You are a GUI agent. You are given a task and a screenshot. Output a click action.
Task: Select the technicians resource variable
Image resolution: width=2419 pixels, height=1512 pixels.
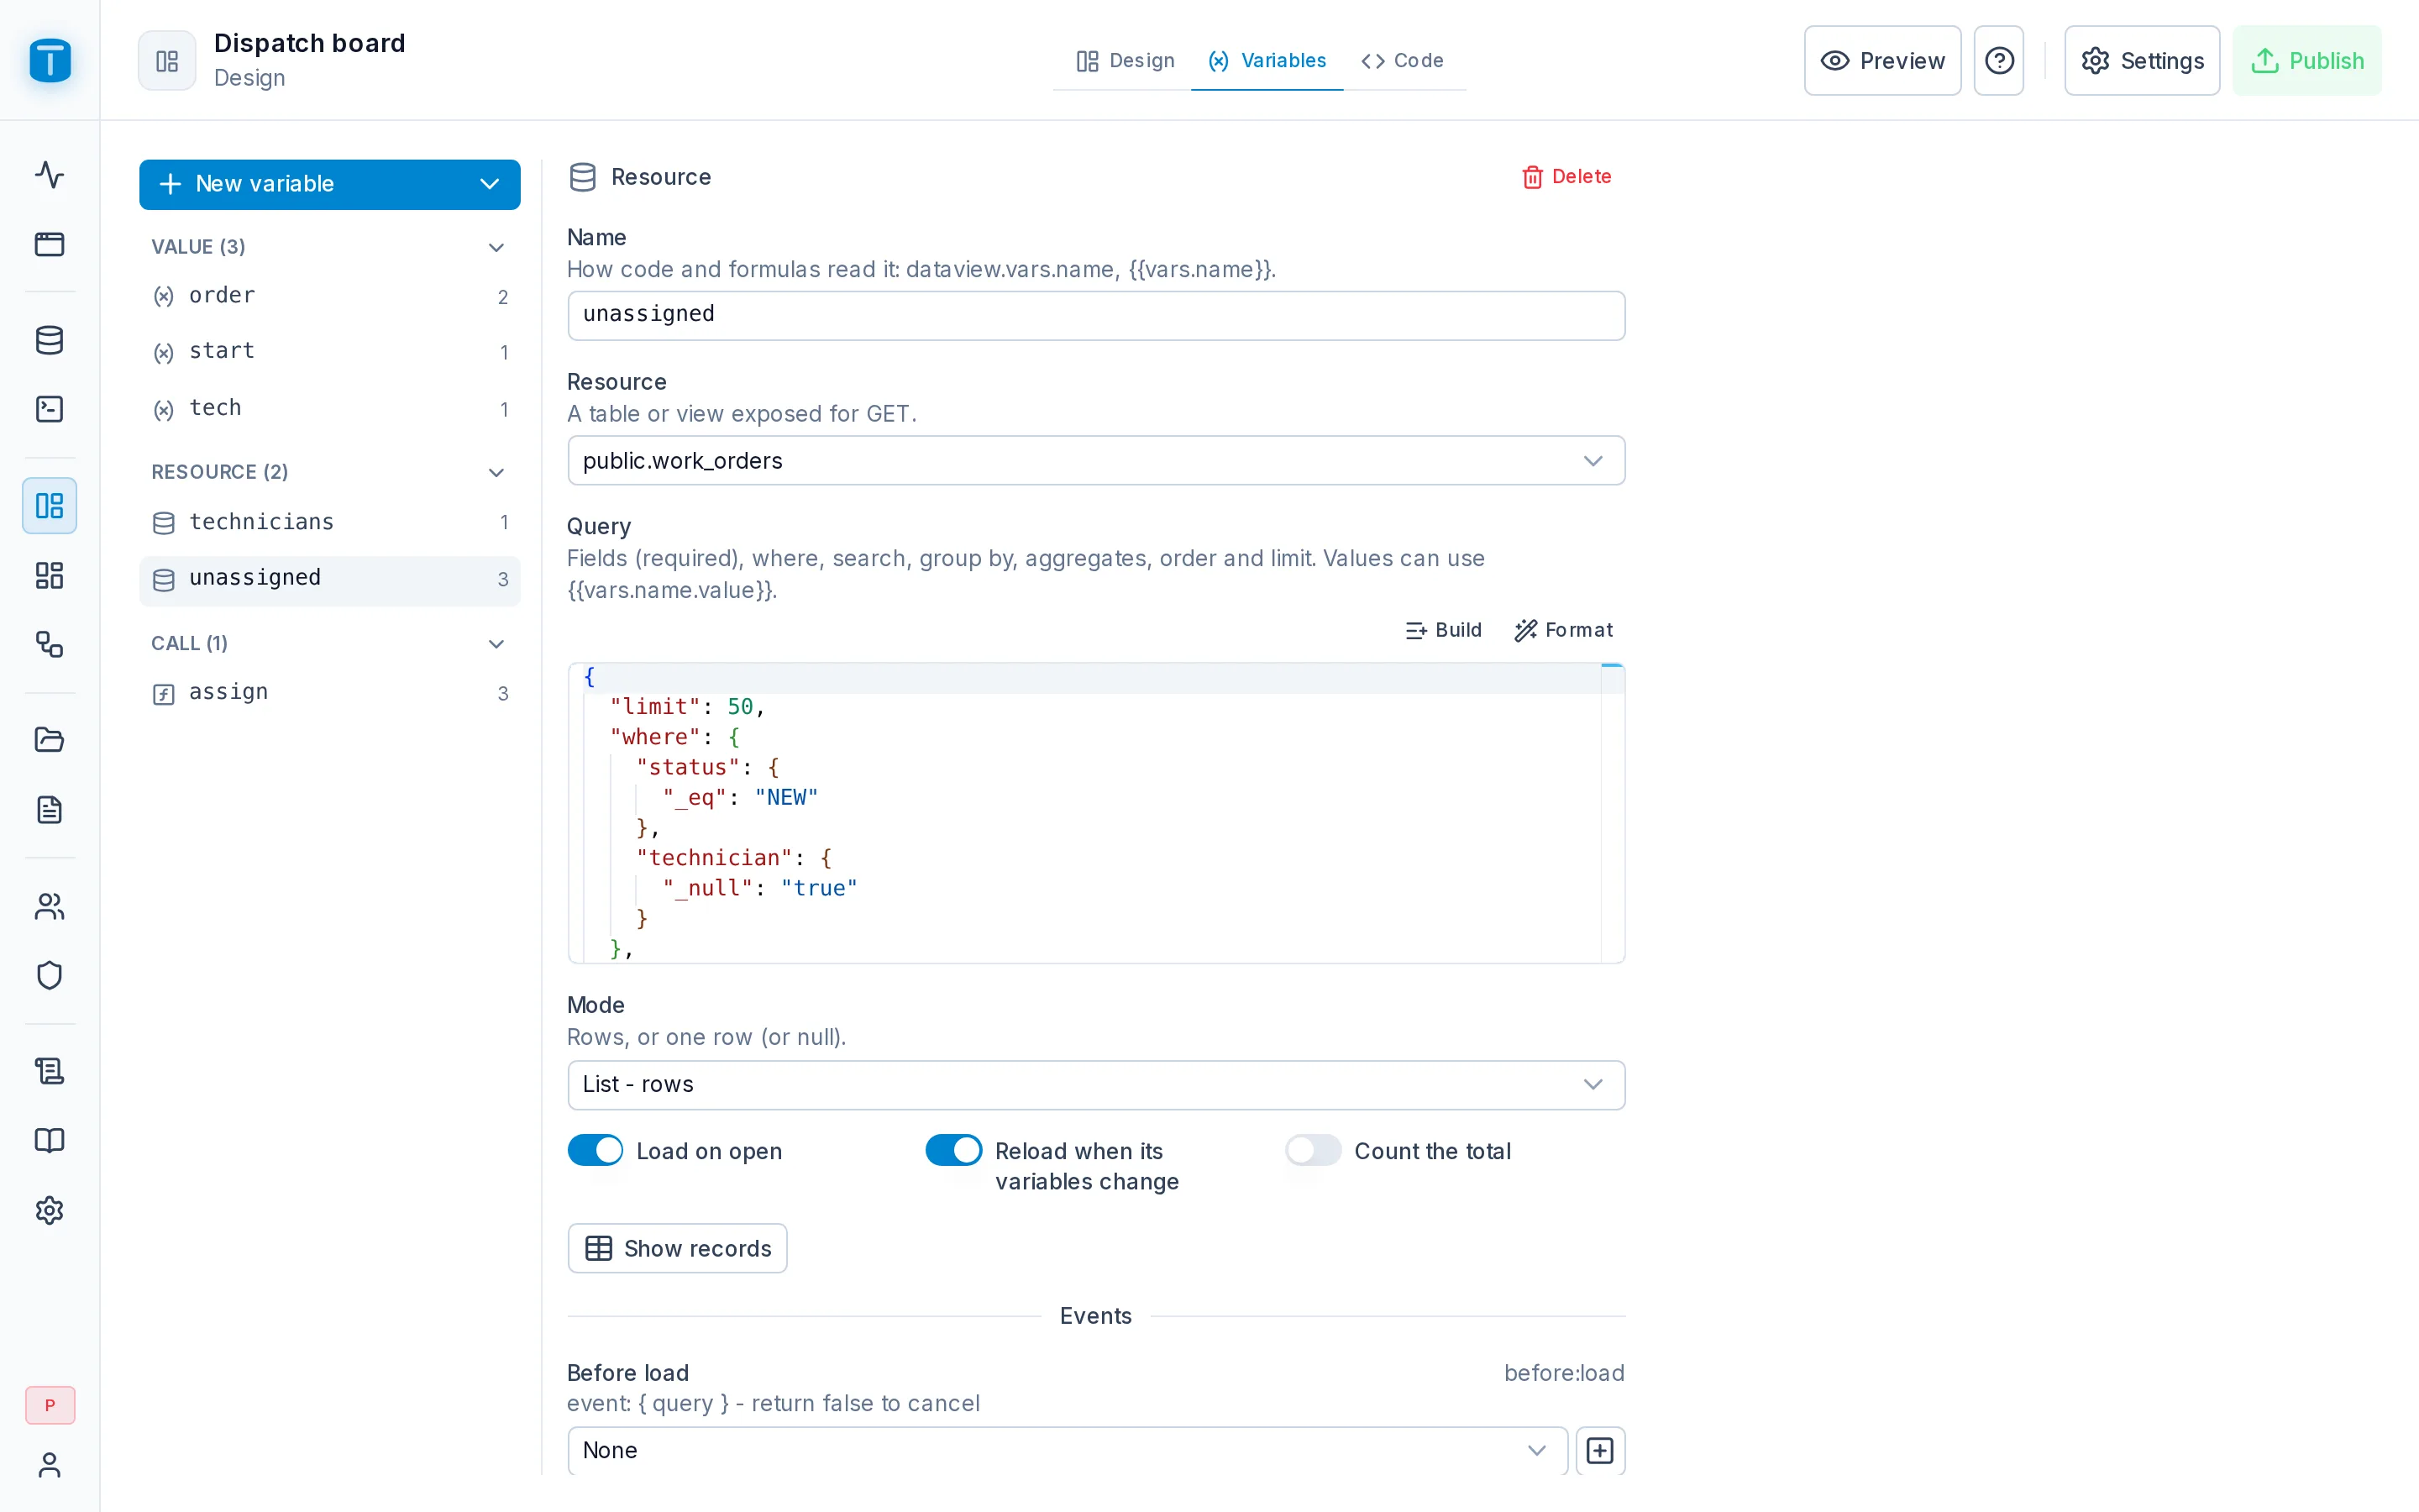[329, 522]
